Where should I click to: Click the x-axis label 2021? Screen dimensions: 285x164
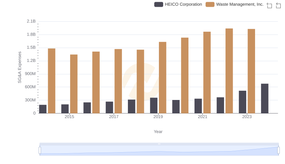[x=202, y=117]
